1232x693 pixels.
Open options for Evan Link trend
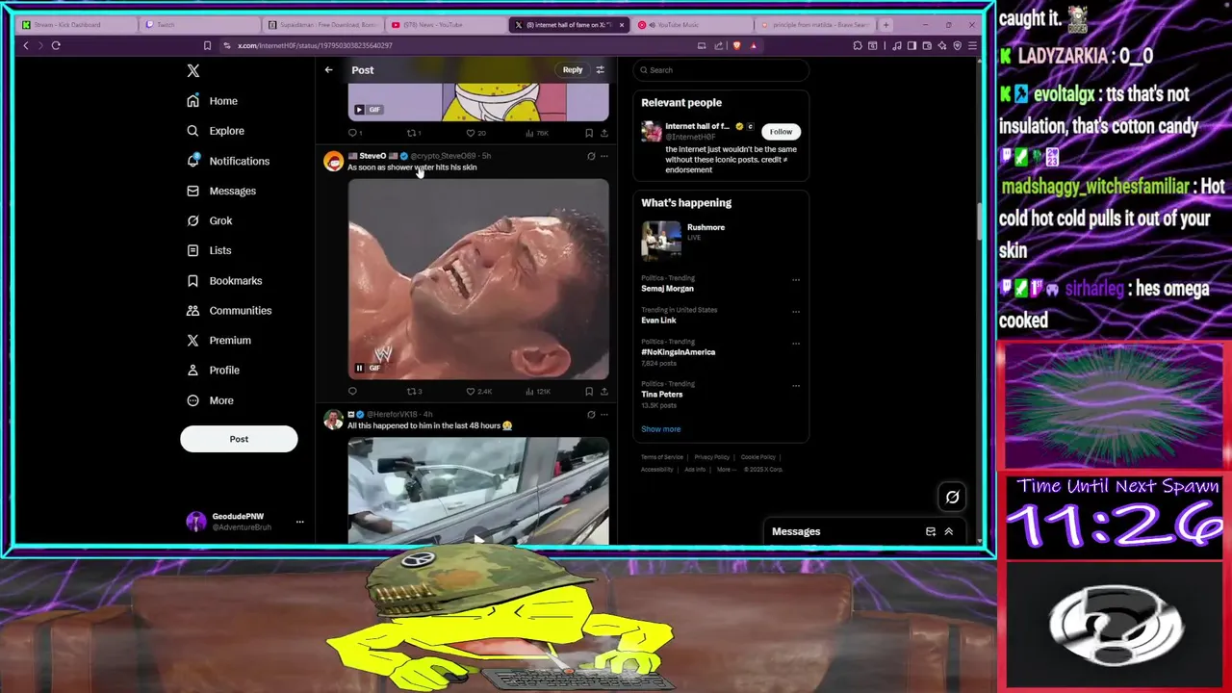796,312
